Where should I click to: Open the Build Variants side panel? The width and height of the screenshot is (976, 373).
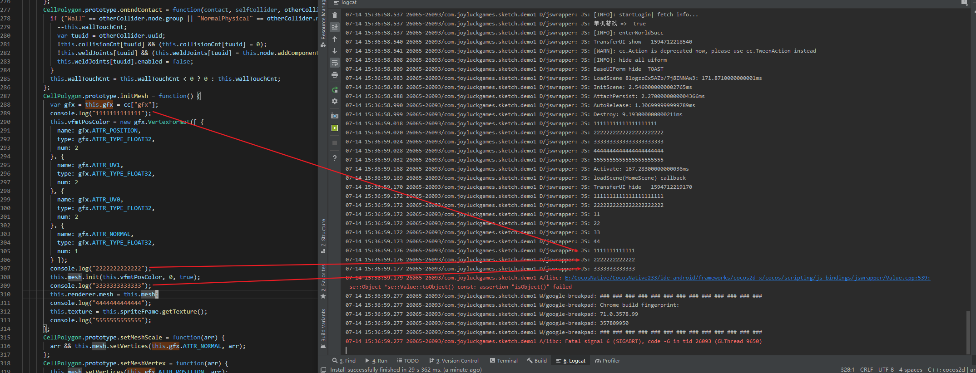323,329
